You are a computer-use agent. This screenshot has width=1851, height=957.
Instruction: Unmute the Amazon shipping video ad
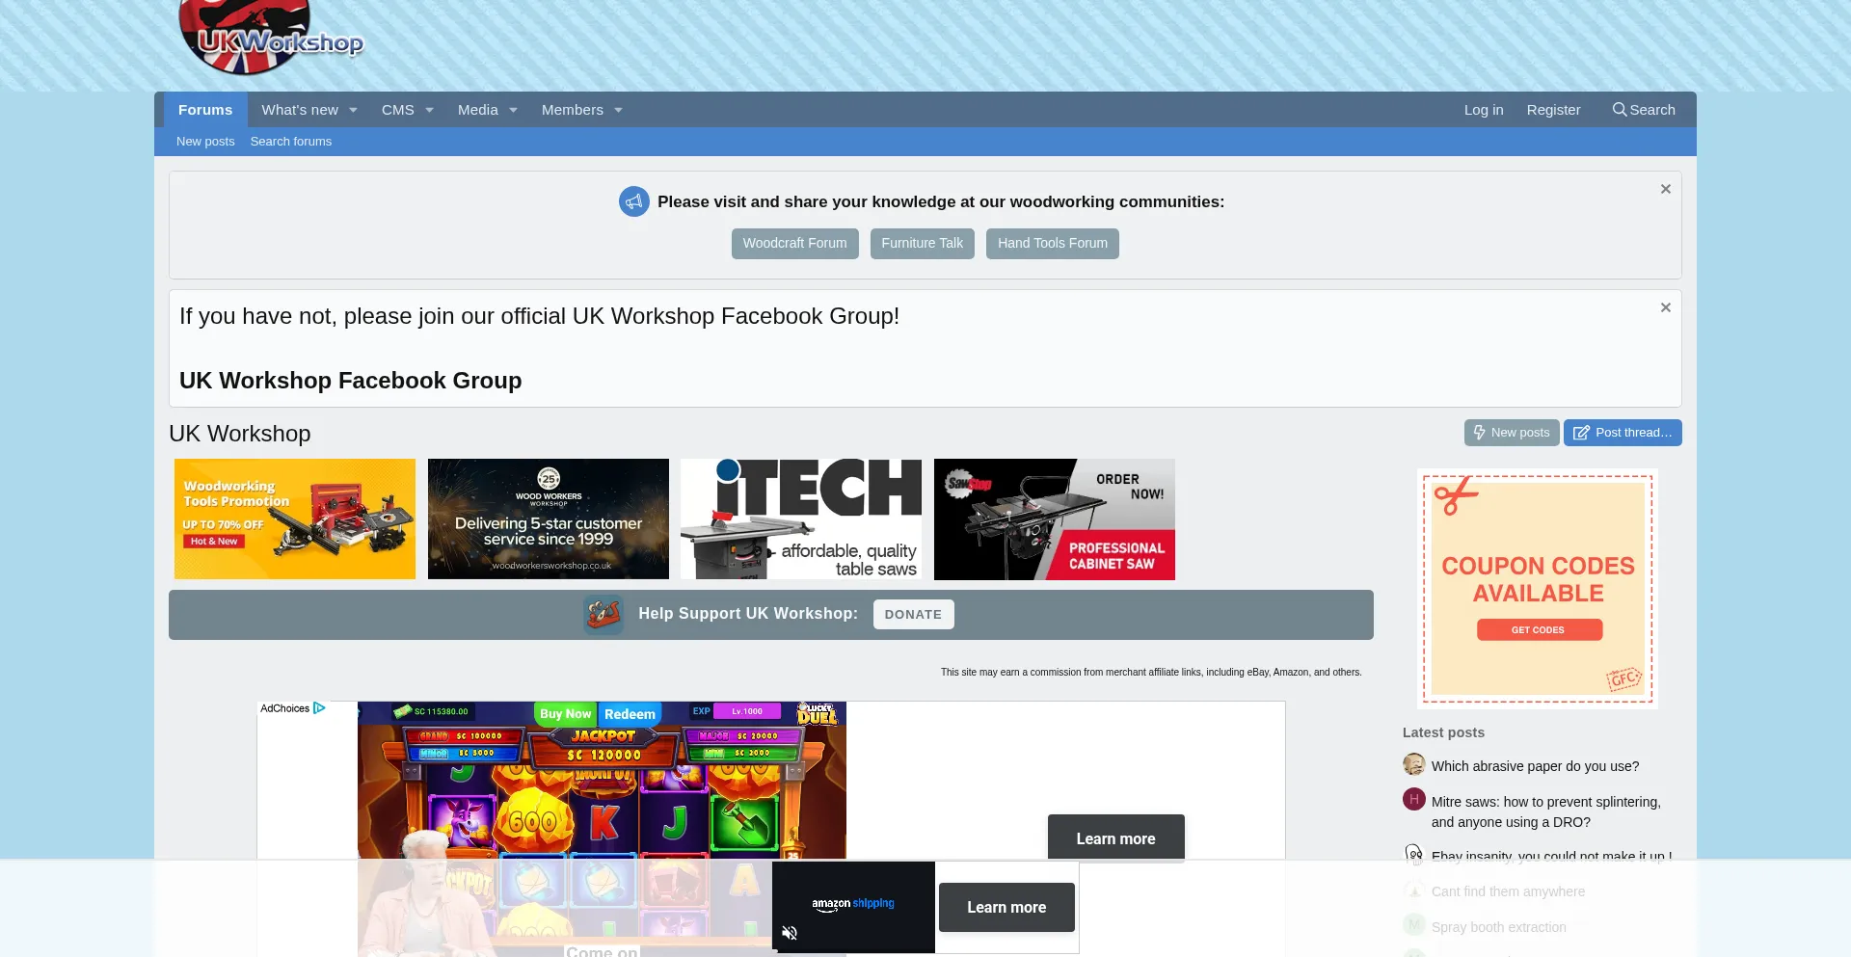(790, 932)
